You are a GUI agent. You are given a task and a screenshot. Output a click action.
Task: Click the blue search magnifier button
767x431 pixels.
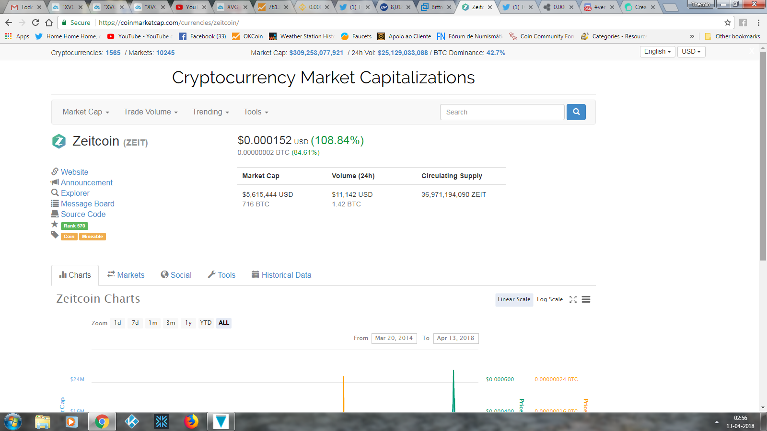[576, 112]
